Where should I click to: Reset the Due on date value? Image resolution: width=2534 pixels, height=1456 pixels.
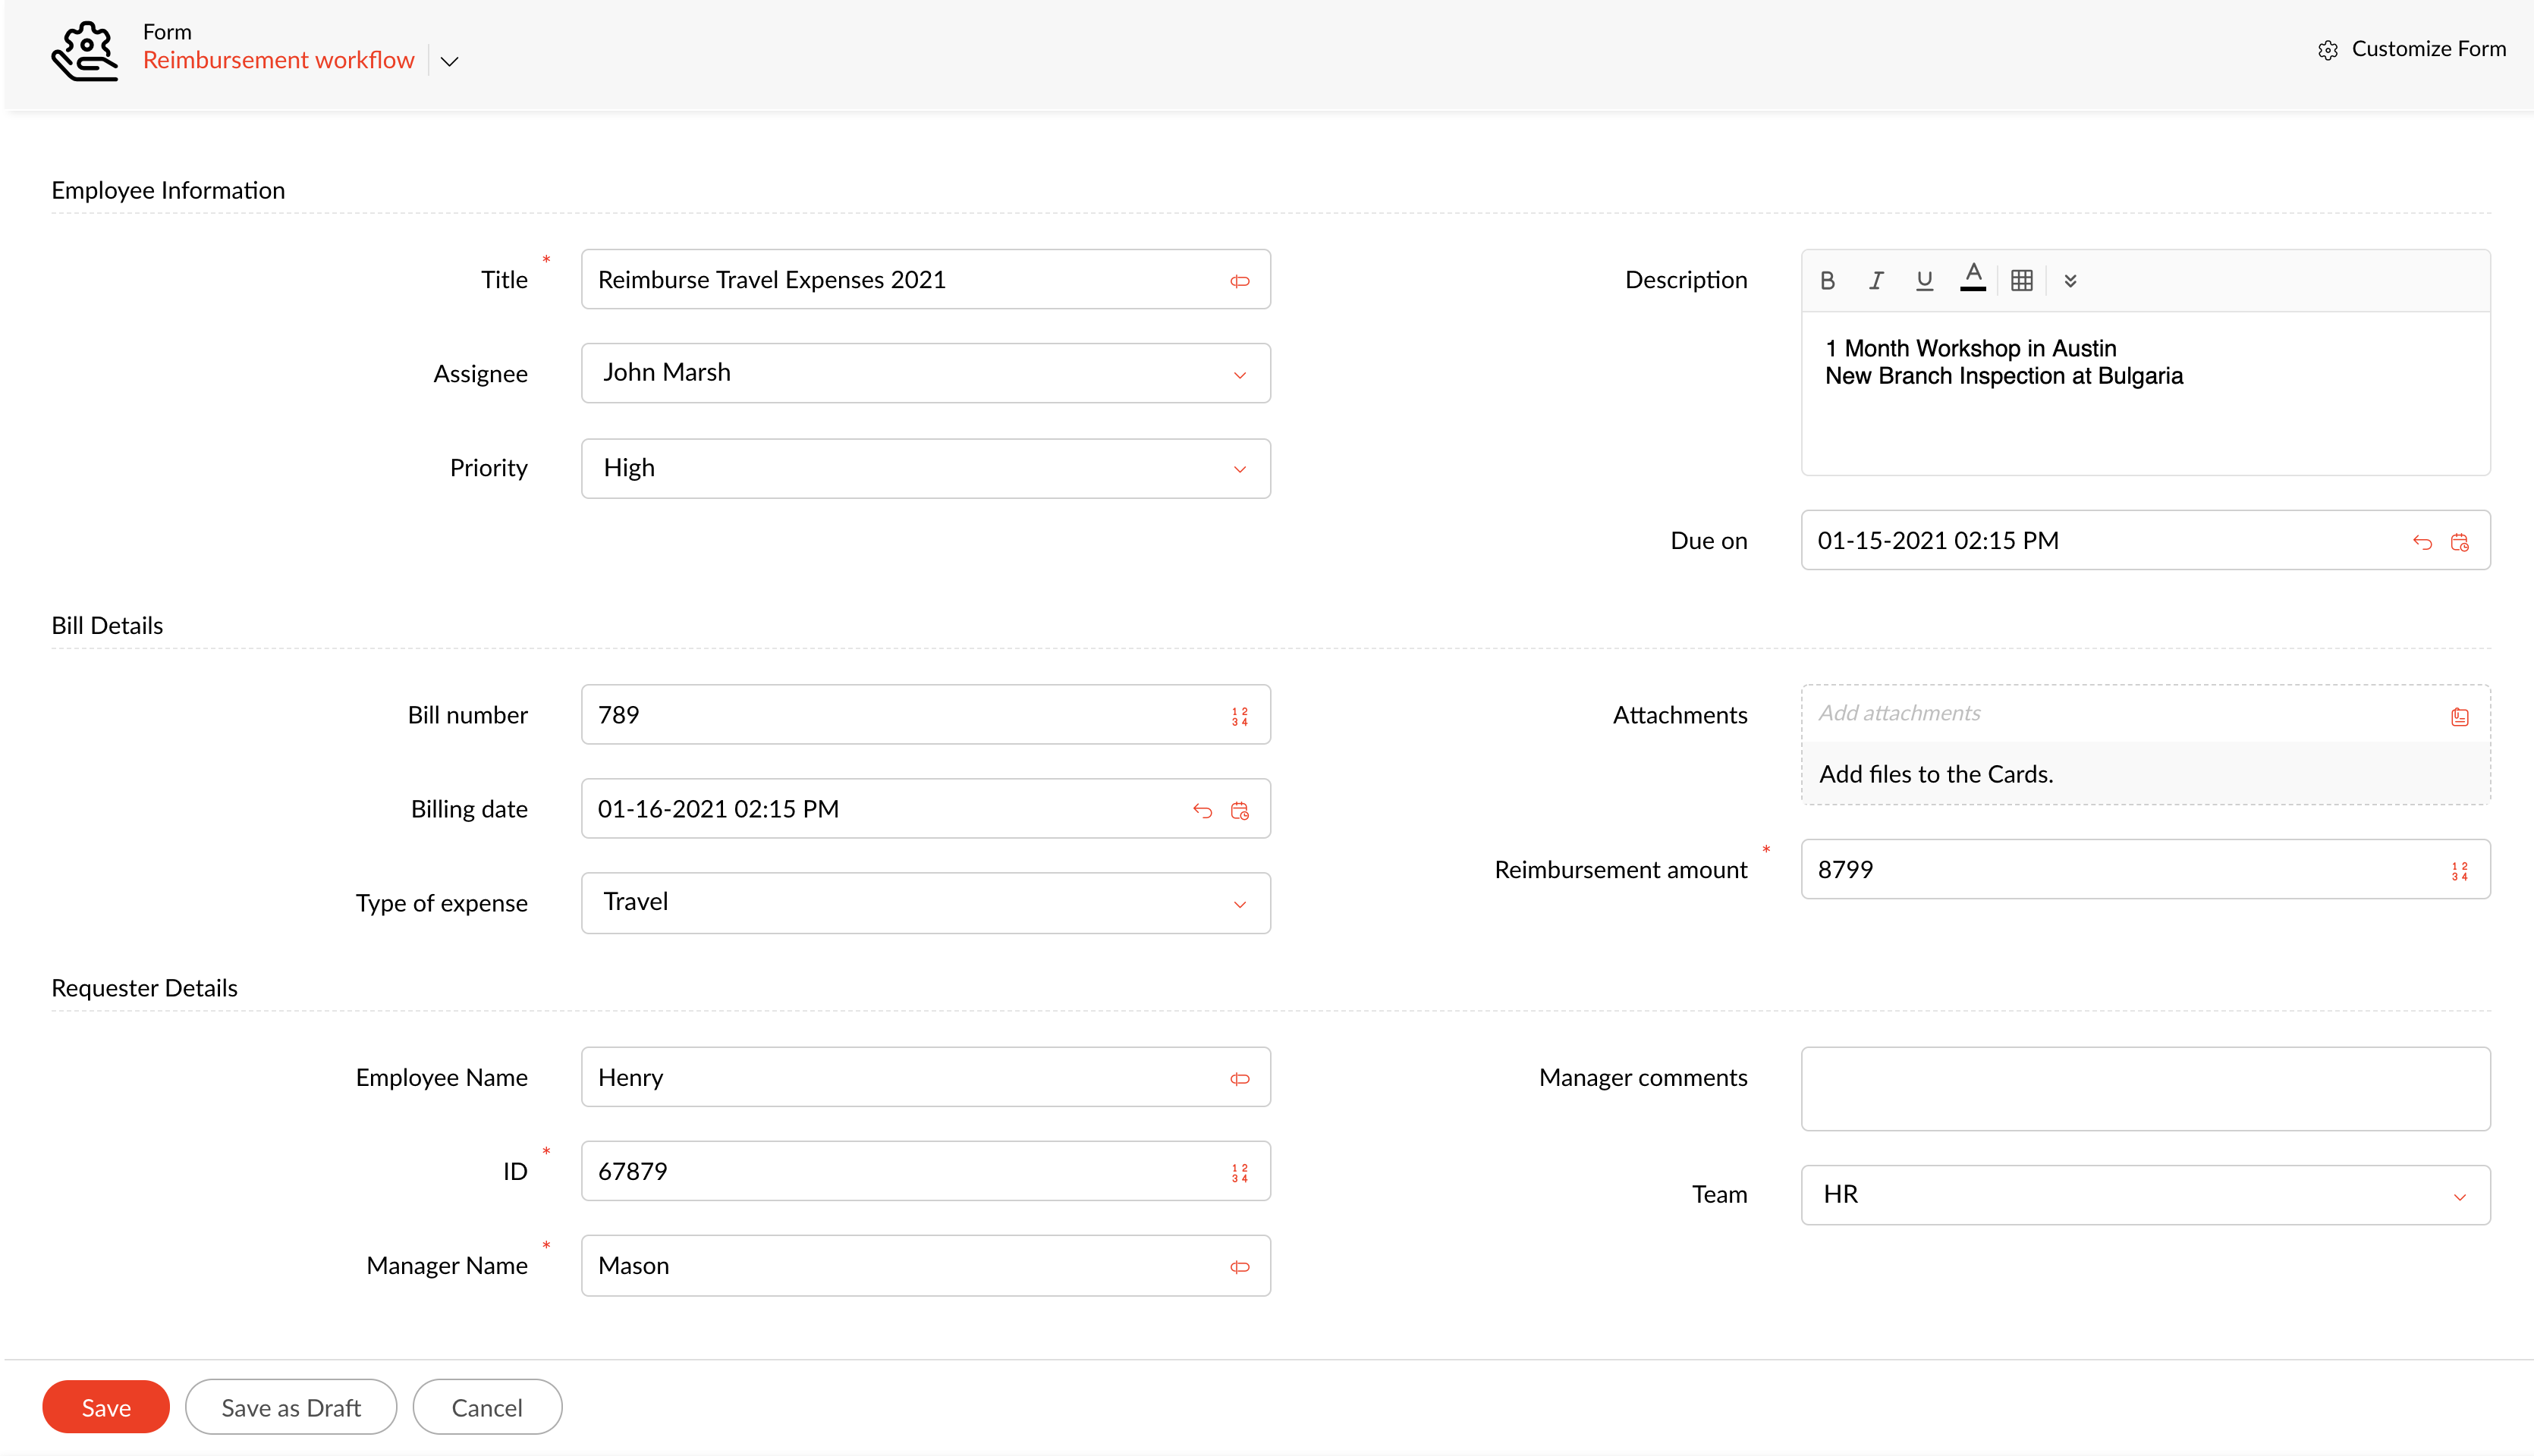pos(2422,542)
